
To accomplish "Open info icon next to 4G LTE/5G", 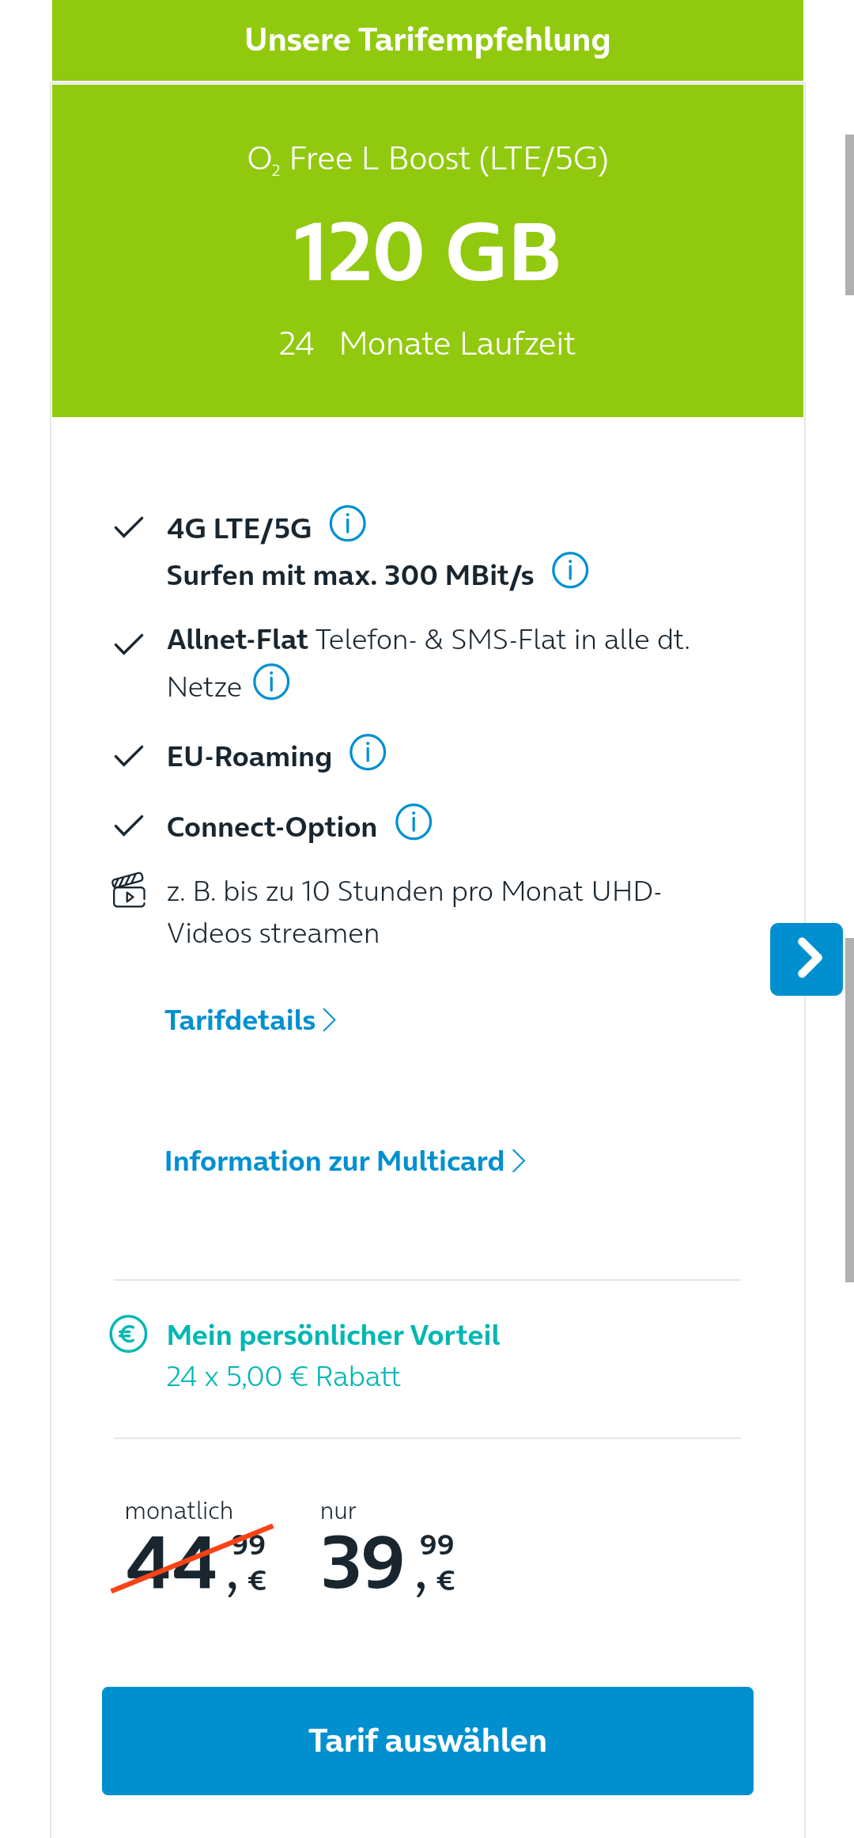I will pos(347,524).
